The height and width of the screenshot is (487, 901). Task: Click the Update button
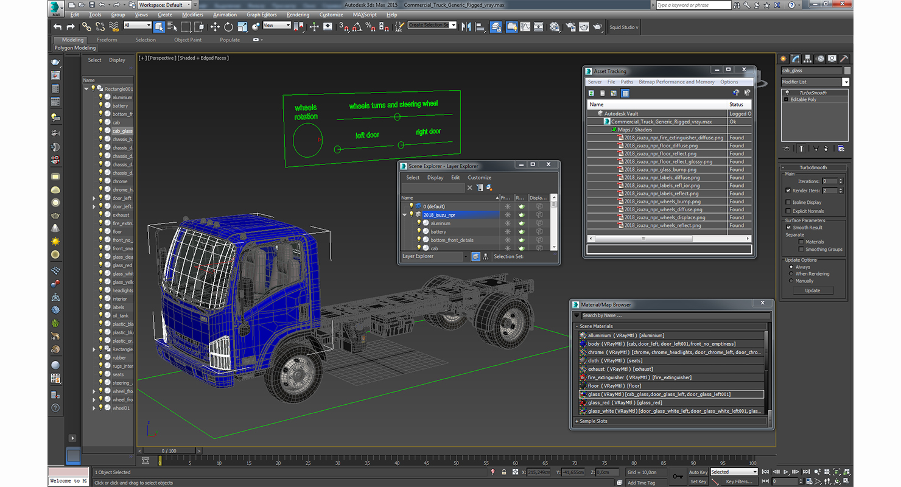813,290
